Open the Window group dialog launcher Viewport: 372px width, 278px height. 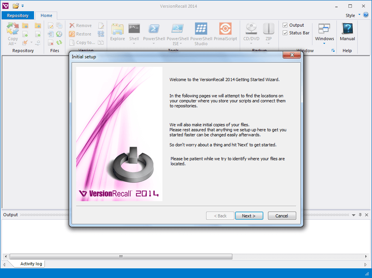pyautogui.click(x=333, y=51)
